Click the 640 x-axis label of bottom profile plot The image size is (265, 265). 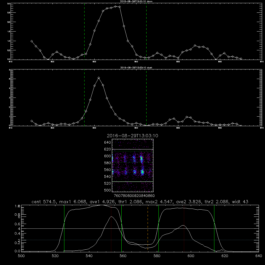click(259, 256)
